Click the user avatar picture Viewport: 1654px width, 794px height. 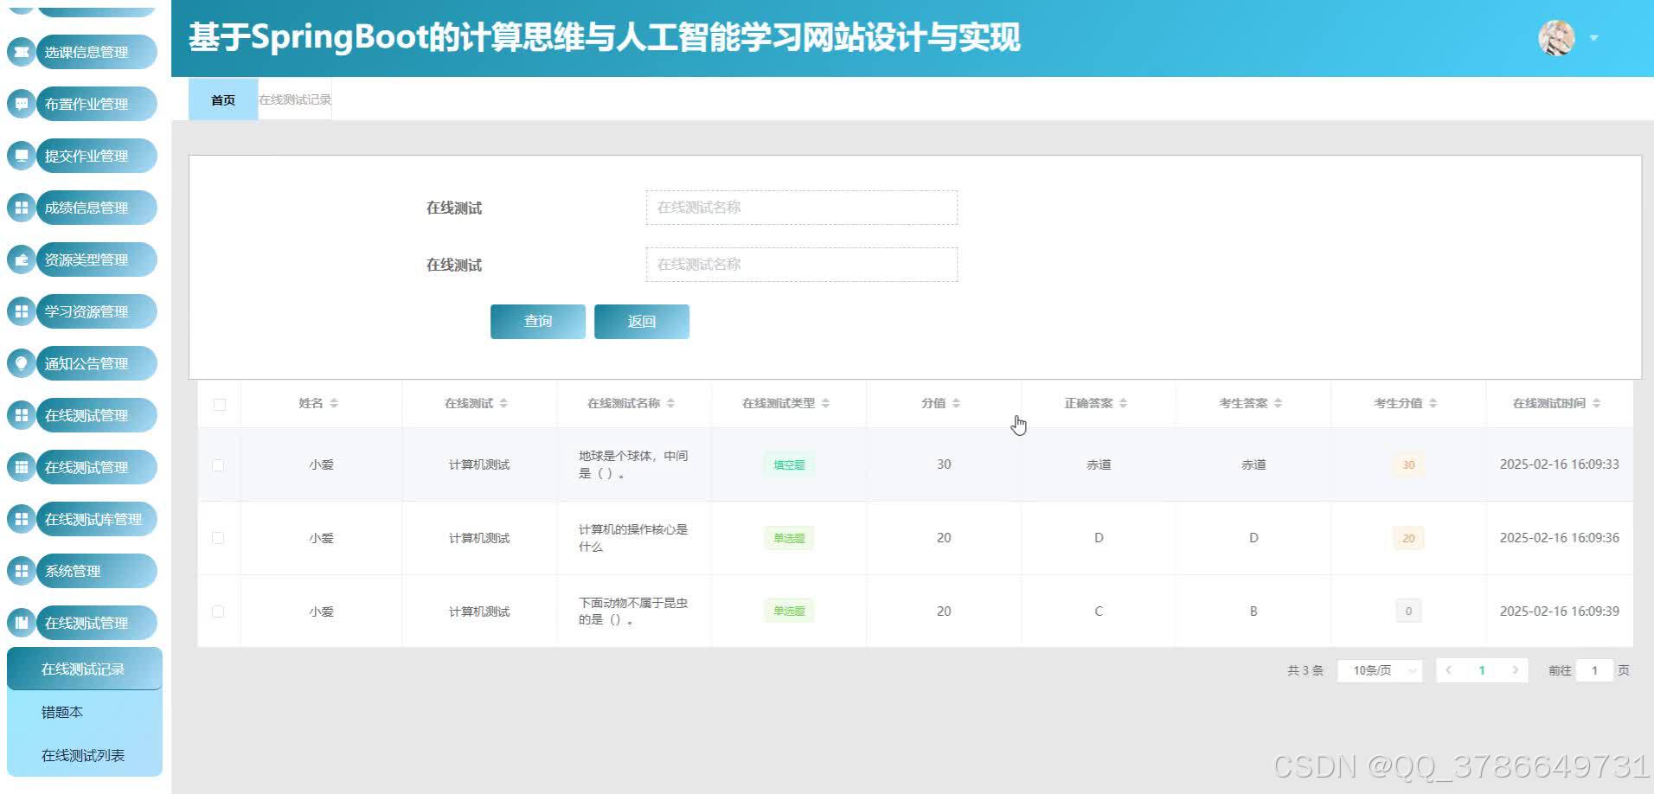(1556, 38)
